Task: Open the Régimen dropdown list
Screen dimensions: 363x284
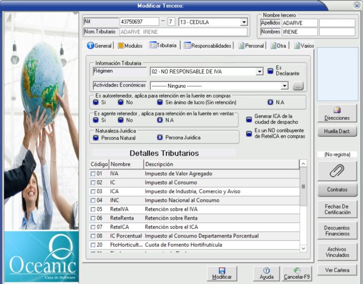Action: [x=259, y=71]
